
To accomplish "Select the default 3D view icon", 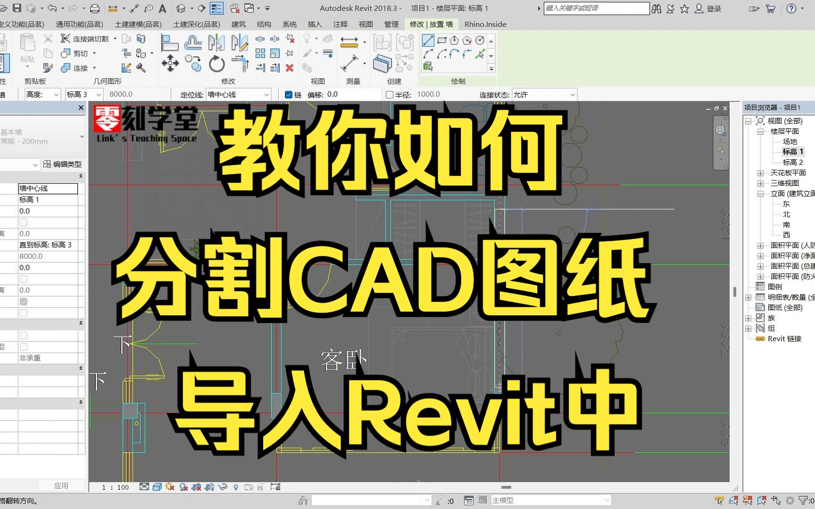I will (x=181, y=8).
